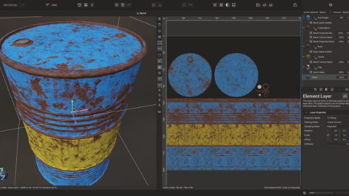
Task: Click the expand arrows icon in vertical toolbar
Action: [x=159, y=36]
